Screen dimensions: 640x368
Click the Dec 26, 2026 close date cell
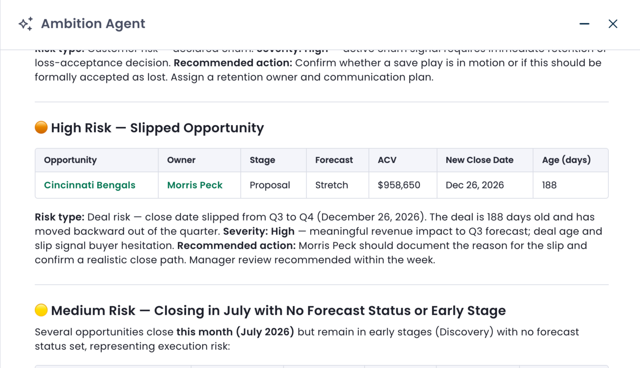pos(485,185)
